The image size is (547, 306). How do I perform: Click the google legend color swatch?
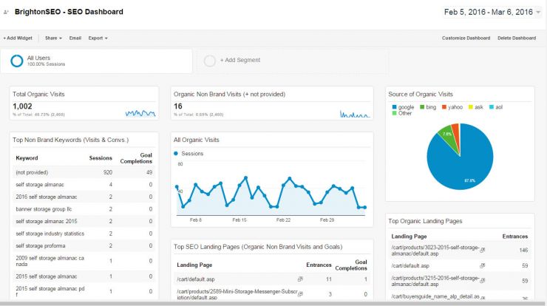(395, 107)
